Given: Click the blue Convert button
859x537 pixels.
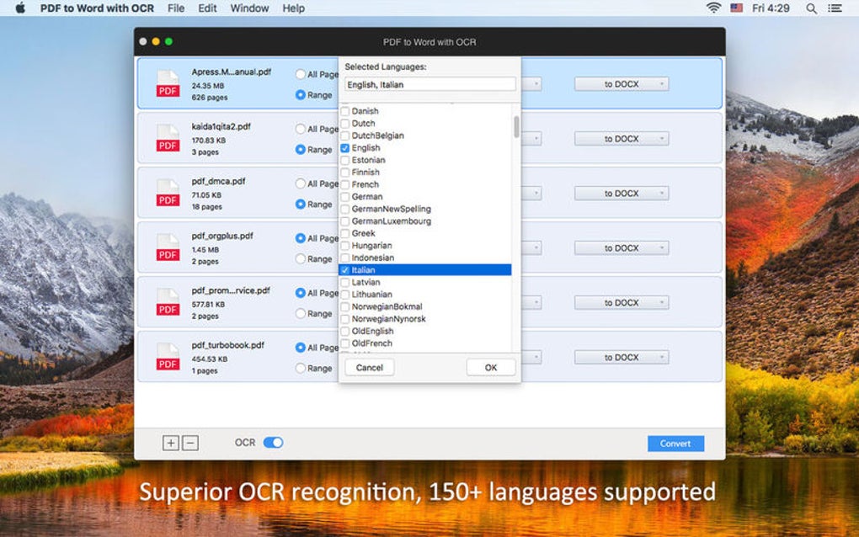Looking at the screenshot, I should coord(675,444).
